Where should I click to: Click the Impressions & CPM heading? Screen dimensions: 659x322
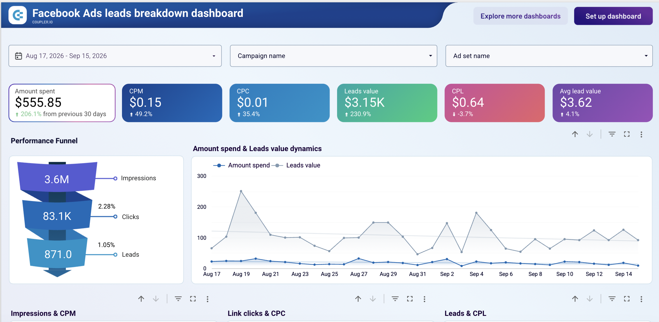pos(43,314)
